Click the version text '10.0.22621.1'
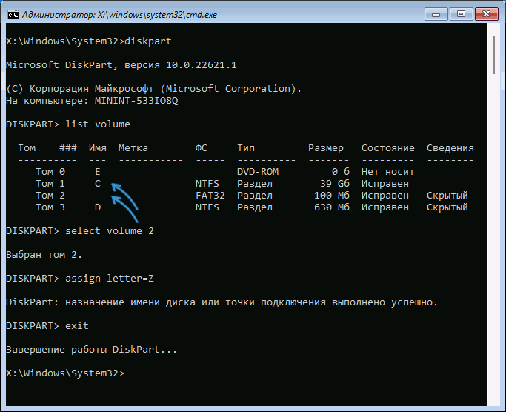The image size is (506, 412). coord(201,65)
